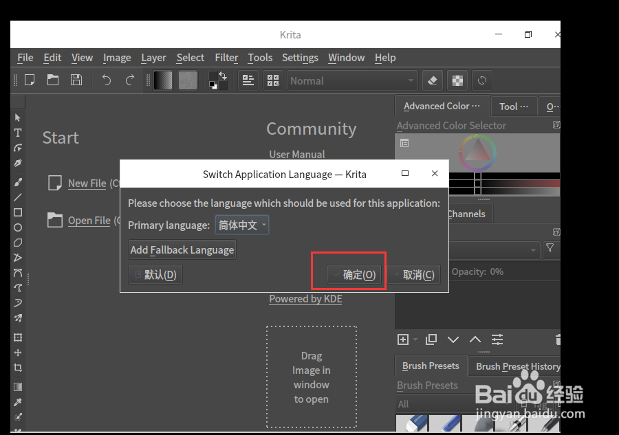The width and height of the screenshot is (619, 435).
Task: Move layer down with the down chevron
Action: [453, 339]
